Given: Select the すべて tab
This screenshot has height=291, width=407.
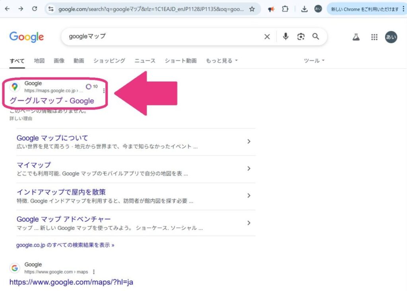Looking at the screenshot, I should 17,61.
